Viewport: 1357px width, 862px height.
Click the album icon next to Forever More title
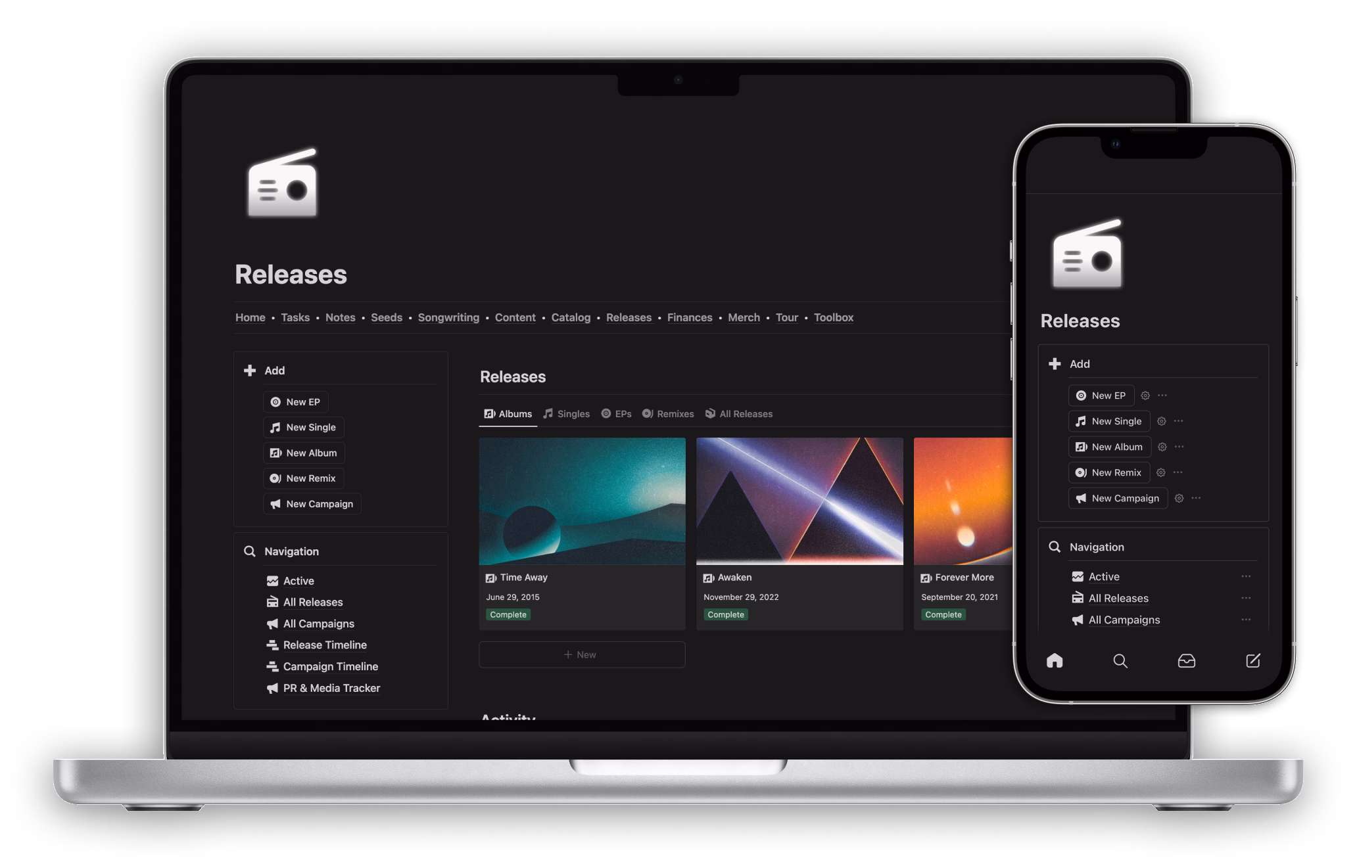[x=926, y=578]
